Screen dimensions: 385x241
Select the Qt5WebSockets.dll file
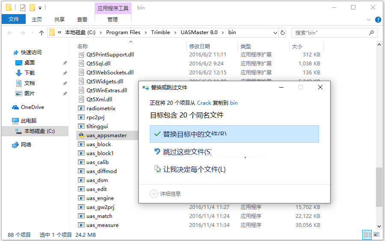click(110, 73)
